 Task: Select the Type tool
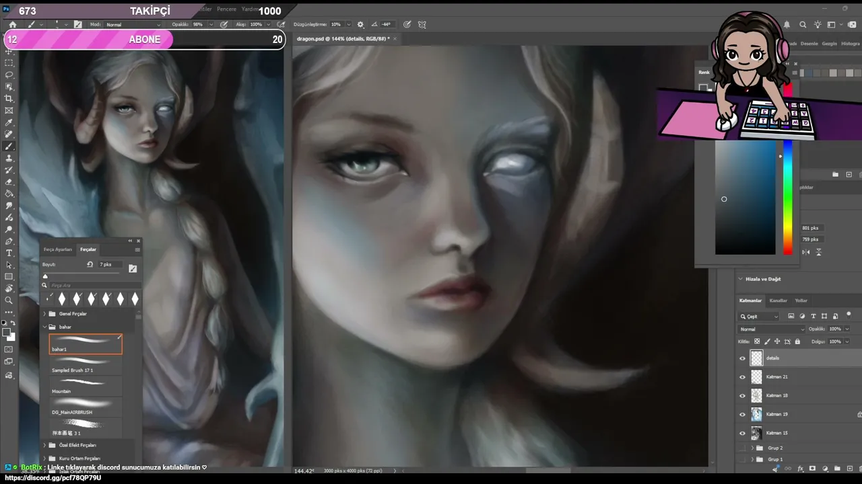(x=9, y=253)
